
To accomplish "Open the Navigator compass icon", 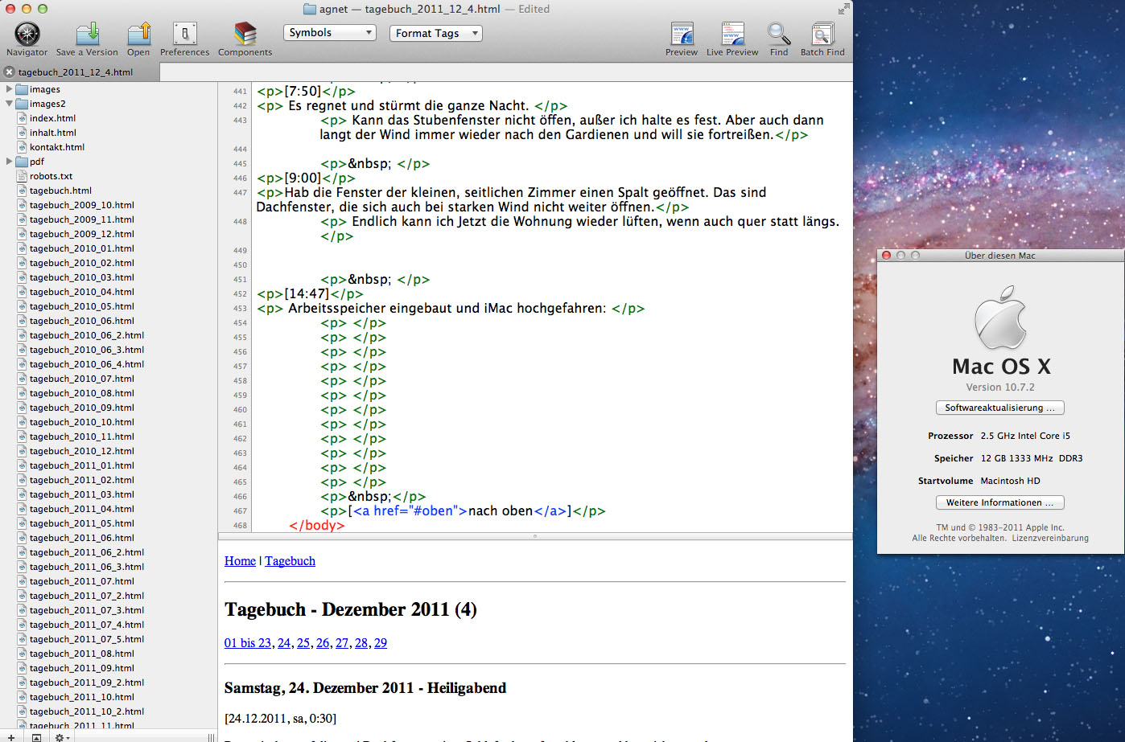I will (27, 34).
